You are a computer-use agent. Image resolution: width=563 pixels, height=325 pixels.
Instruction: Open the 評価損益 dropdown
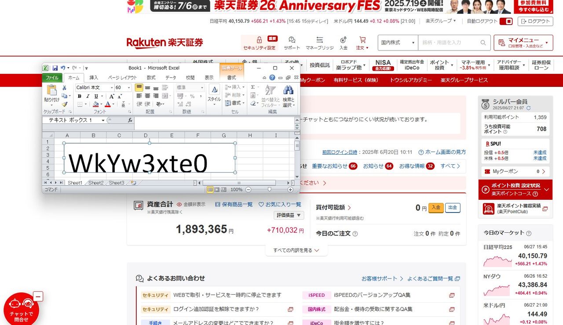[289, 215]
